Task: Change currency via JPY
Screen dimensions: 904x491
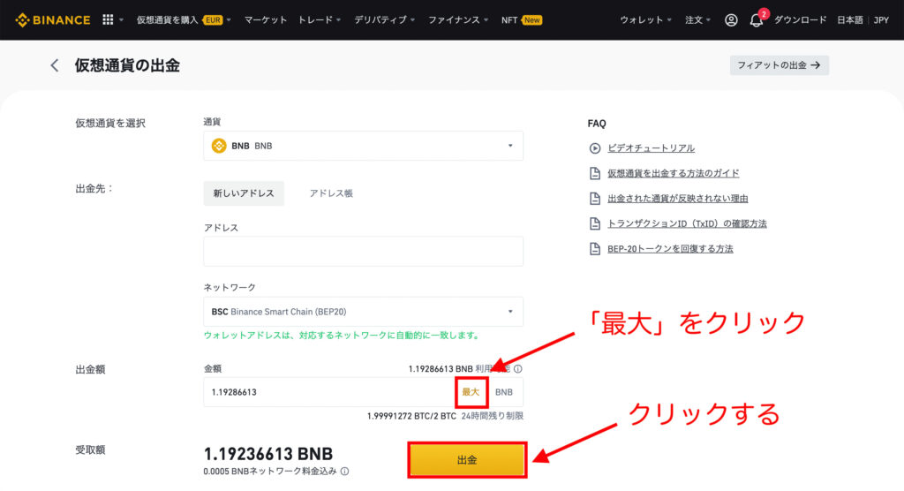Action: (881, 20)
